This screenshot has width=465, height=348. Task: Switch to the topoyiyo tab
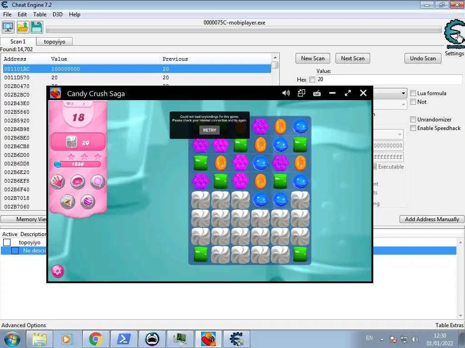(x=54, y=42)
